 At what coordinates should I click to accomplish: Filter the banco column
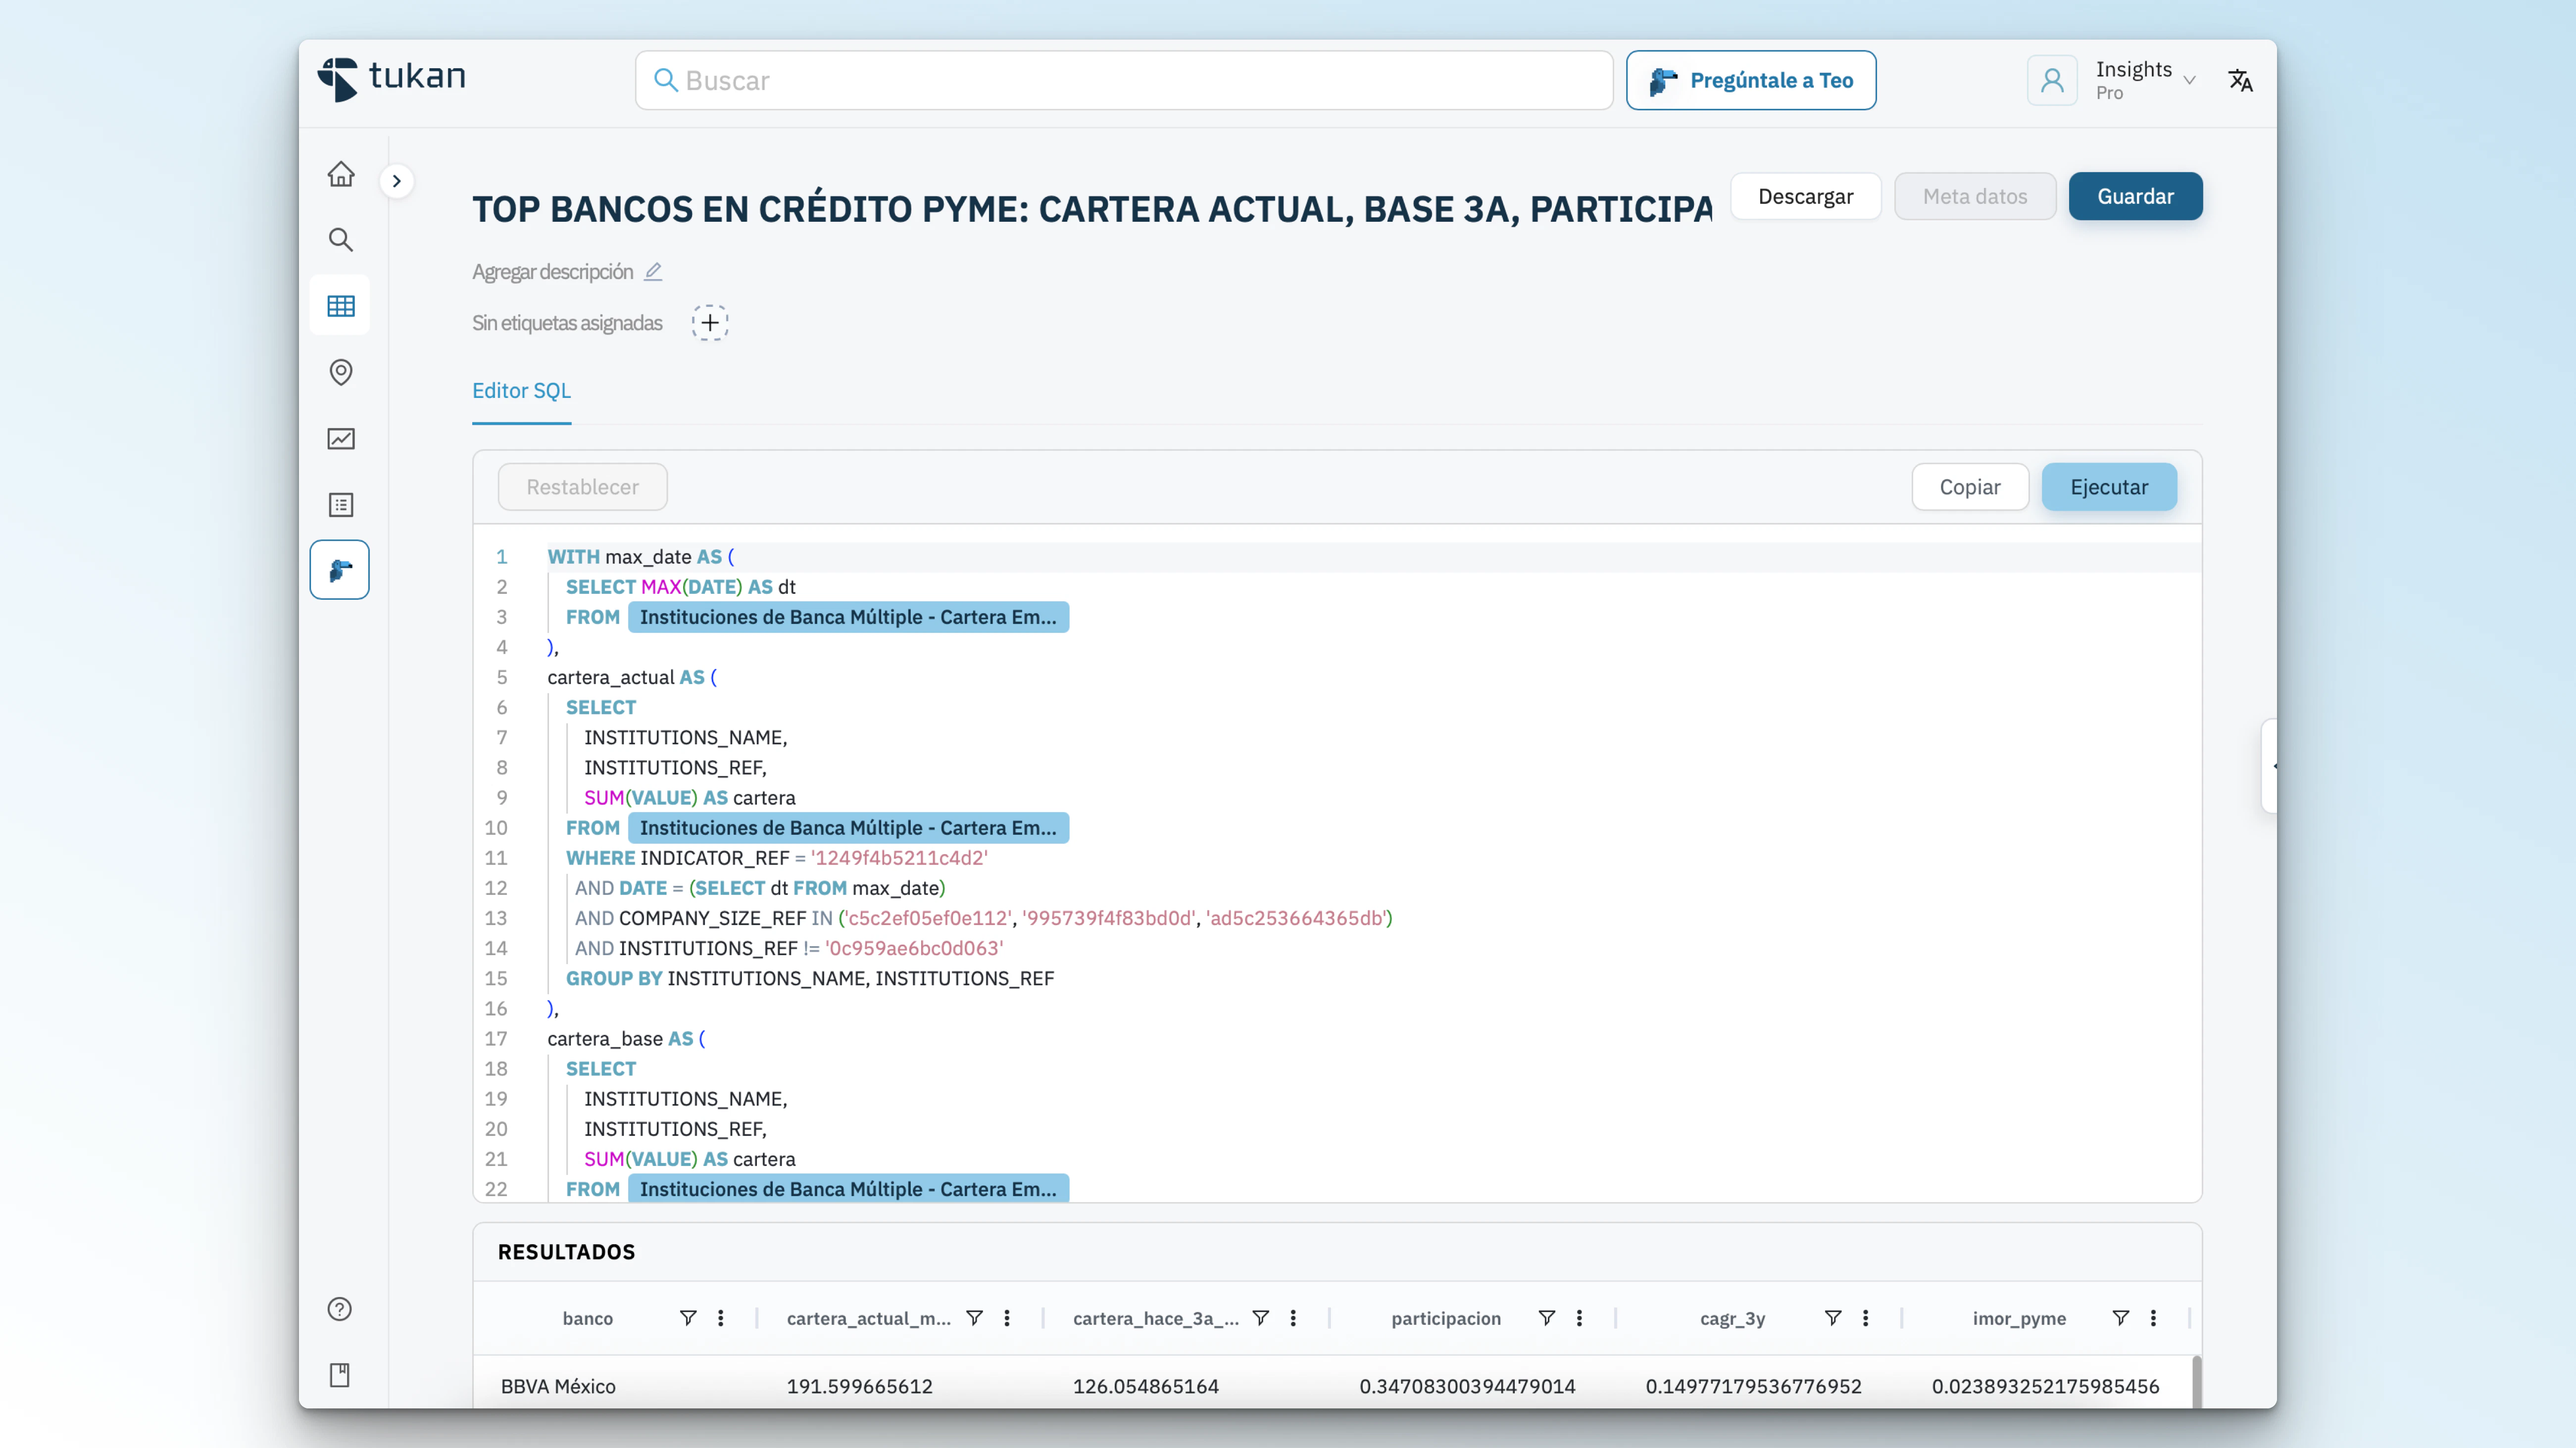pos(688,1318)
